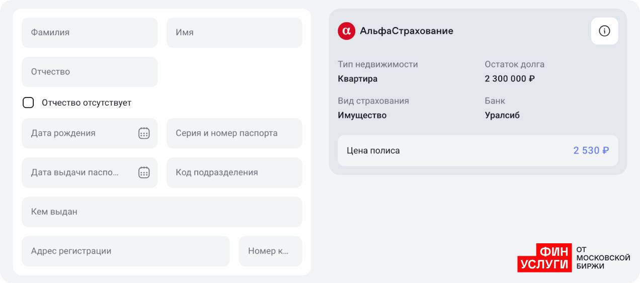The width and height of the screenshot is (640, 283).
Task: Click the АльфаСтрахование company name
Action: [x=407, y=31]
